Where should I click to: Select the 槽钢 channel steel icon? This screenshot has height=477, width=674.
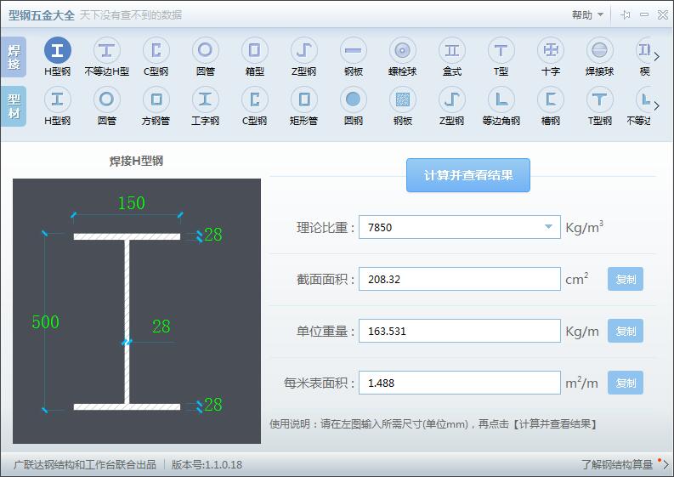tap(550, 99)
